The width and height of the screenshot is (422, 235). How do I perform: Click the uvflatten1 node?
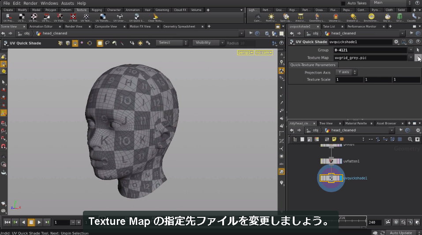(x=331, y=161)
